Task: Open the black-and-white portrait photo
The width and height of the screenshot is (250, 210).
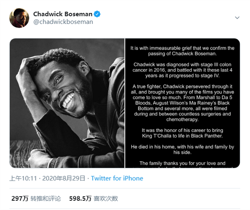Action: click(x=67, y=103)
